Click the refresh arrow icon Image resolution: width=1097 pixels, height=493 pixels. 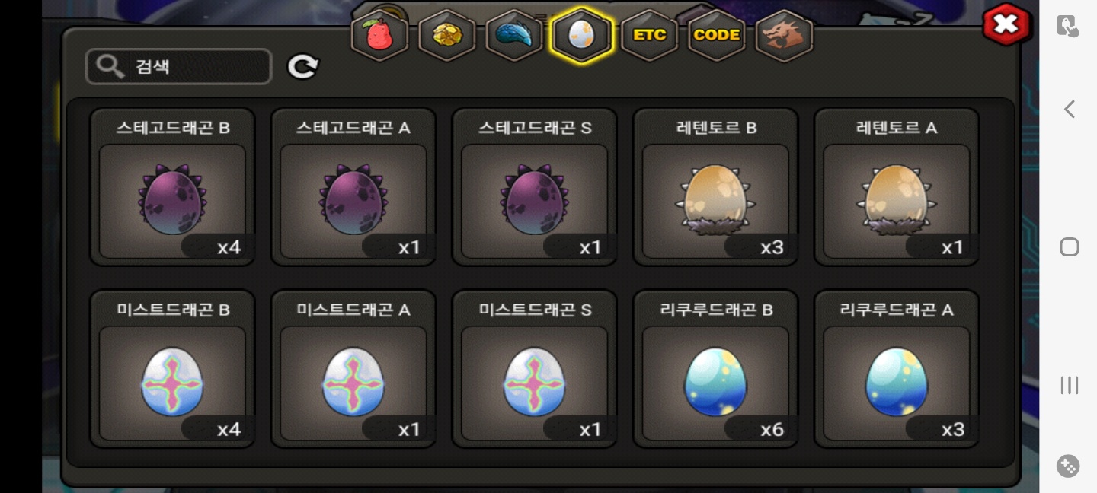tap(302, 67)
